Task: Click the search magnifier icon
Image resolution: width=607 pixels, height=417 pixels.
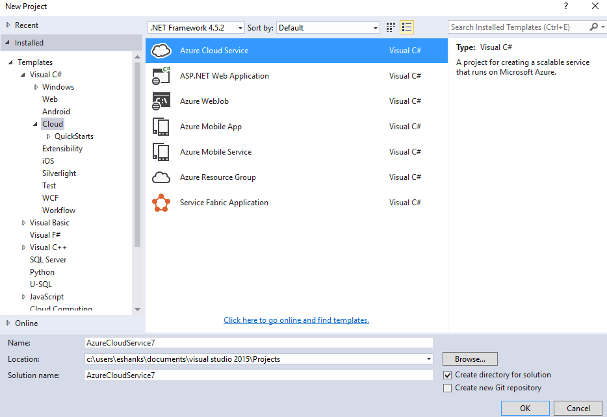Action: tap(593, 27)
